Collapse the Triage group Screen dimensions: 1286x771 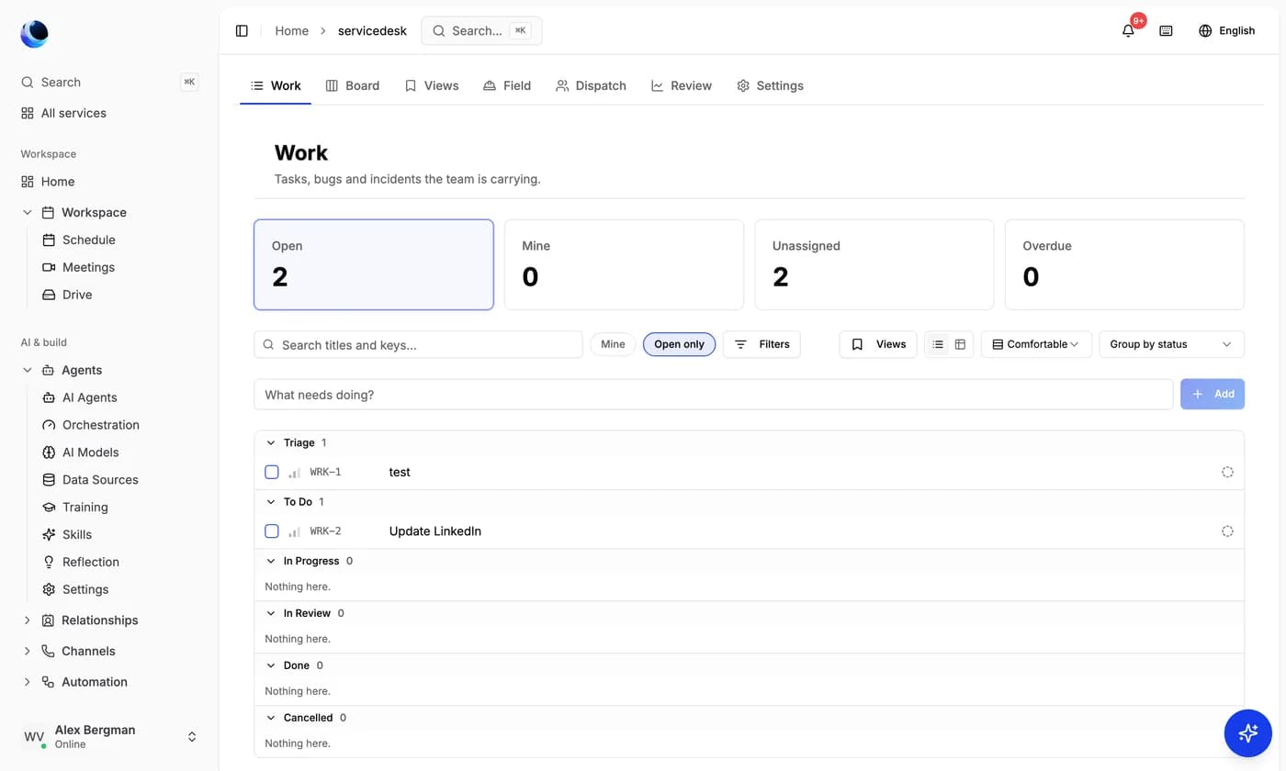271,442
